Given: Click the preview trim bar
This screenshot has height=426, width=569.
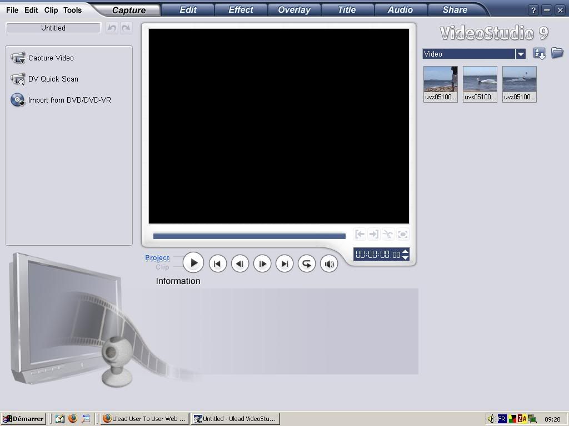Looking at the screenshot, I should tap(249, 236).
